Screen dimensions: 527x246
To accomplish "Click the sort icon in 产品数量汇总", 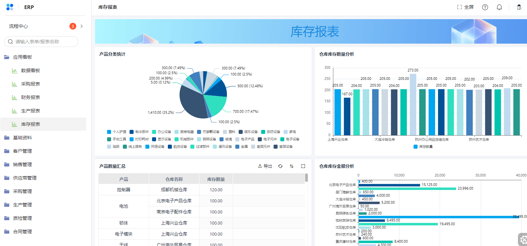I will pos(292,166).
